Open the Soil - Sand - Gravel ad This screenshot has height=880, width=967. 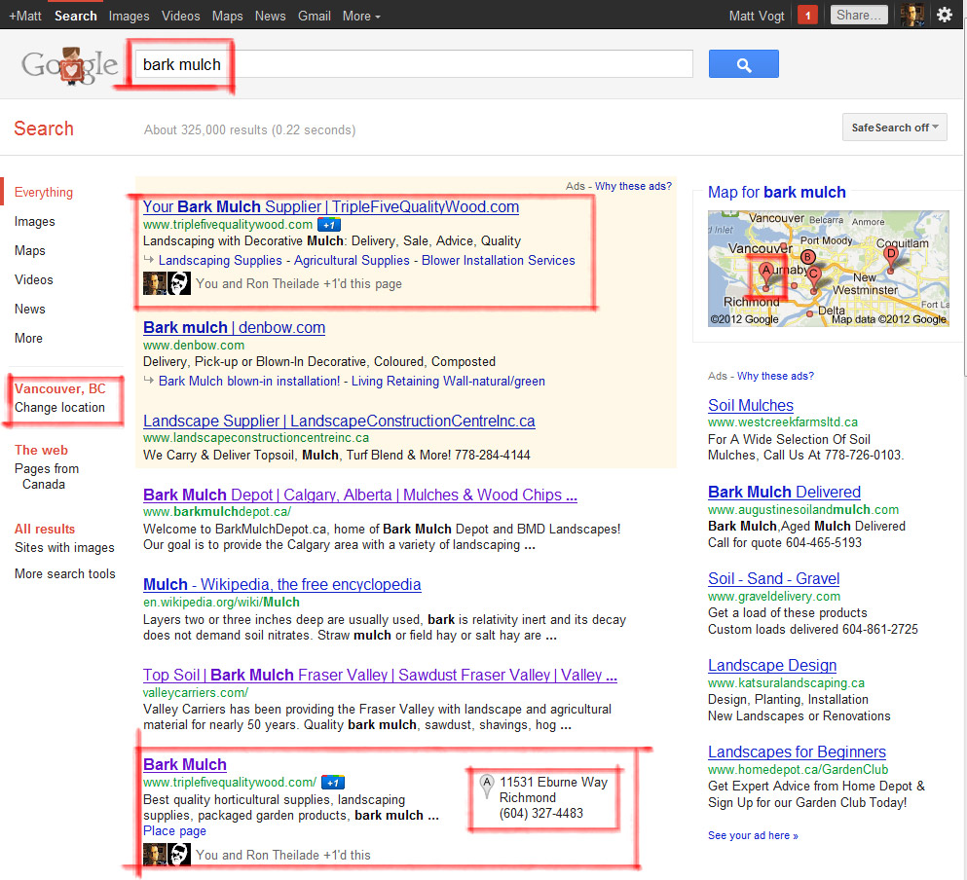click(x=773, y=579)
